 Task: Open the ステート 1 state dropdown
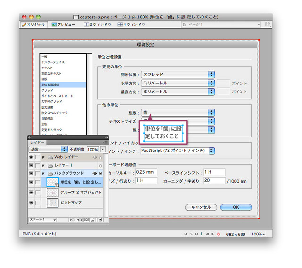tap(42, 220)
